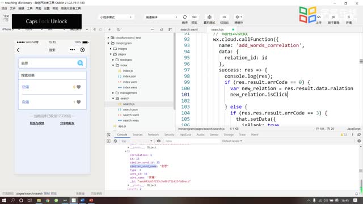Viewport: 363px width, 204px height.
Task: Tap the heart icon on second search result
Action: [x=79, y=102]
